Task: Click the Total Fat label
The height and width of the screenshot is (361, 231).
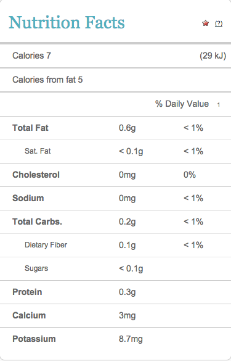Action: click(x=30, y=128)
